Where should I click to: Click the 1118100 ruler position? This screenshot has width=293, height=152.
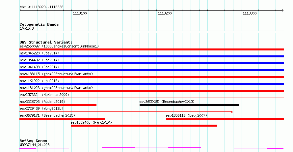point(80,13)
